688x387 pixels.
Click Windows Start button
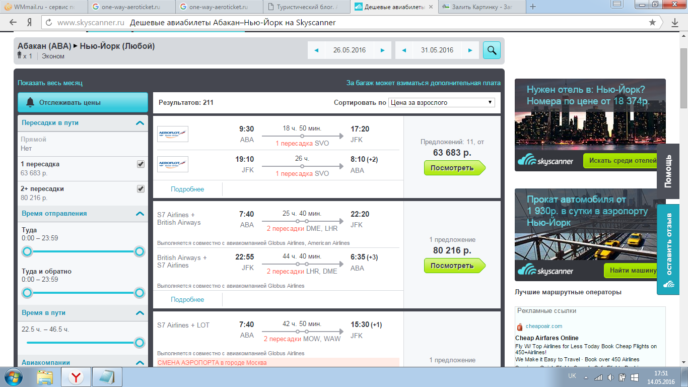pos(14,376)
